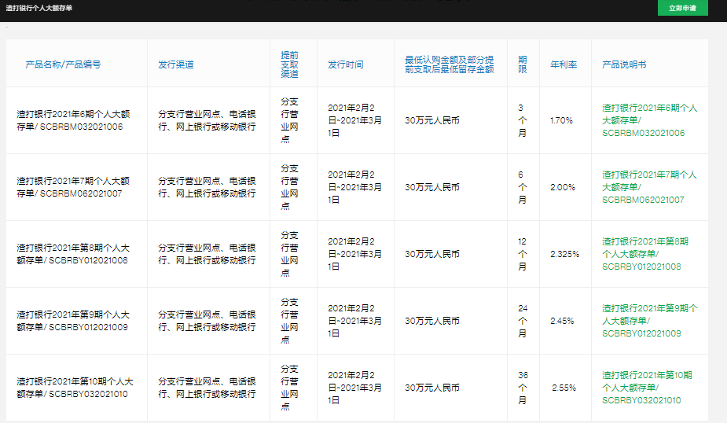Click the 年利率 column header

tap(564, 64)
